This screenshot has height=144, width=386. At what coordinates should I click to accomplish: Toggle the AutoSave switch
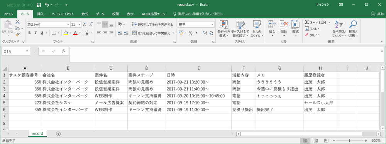coord(27,5)
